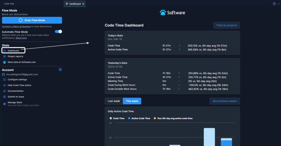Click the Submit an issue icon
The width and height of the screenshot is (281, 146).
tap(4, 97)
